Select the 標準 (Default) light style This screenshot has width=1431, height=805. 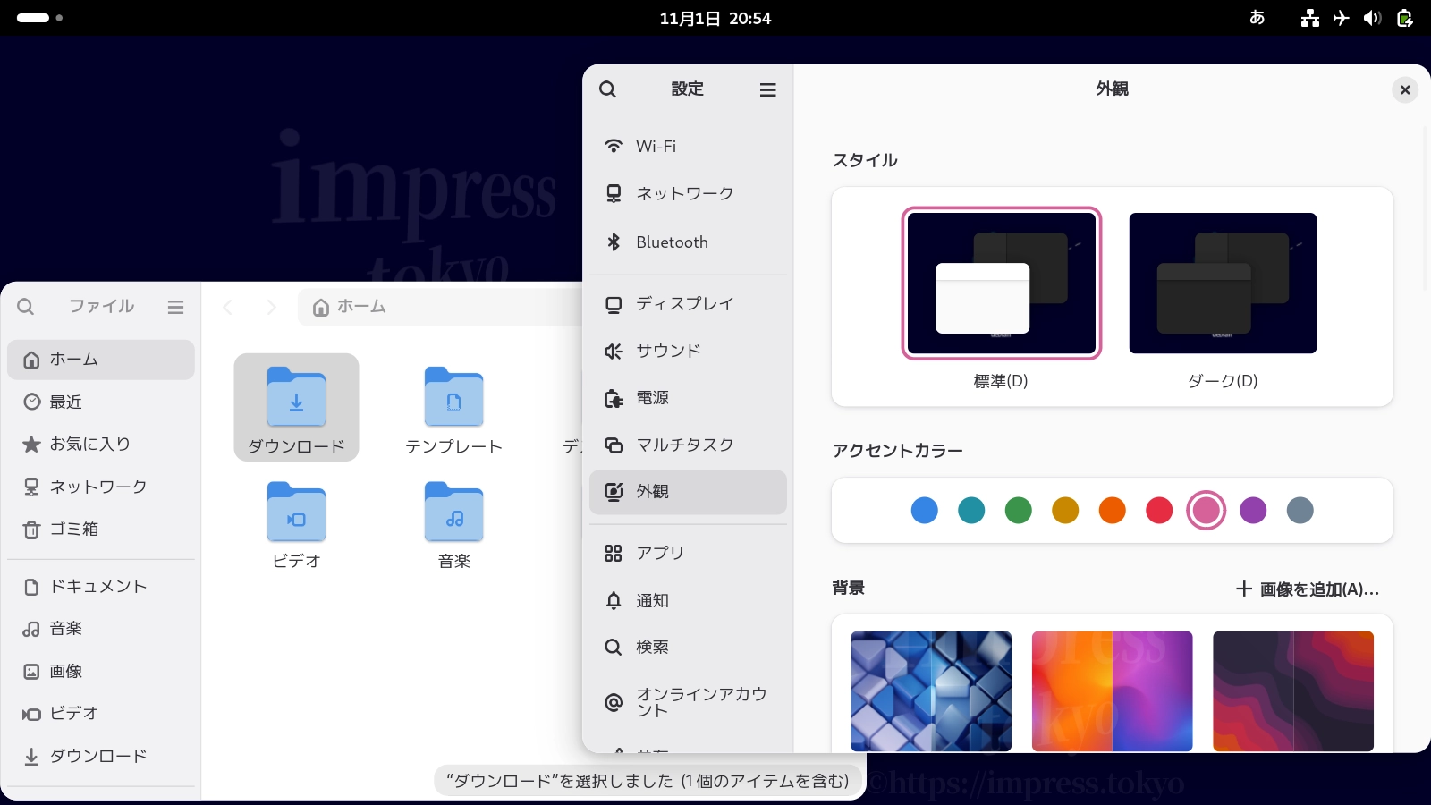(x=1001, y=284)
